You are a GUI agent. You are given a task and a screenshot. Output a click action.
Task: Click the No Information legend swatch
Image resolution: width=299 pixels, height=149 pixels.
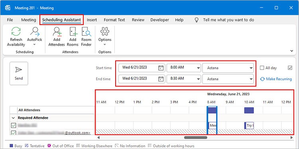coord(117,146)
